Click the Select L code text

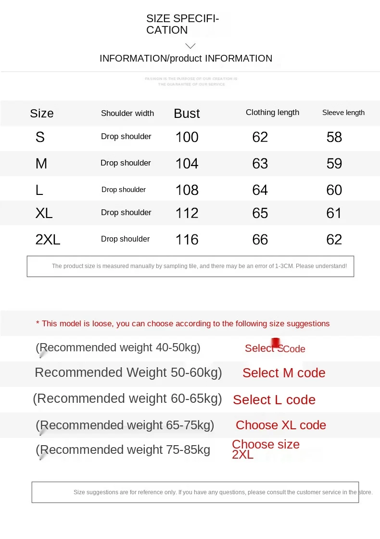274,400
